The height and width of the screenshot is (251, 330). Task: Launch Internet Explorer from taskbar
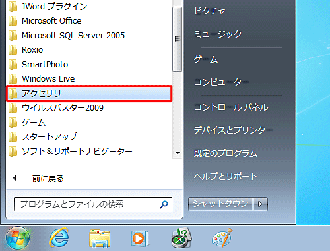click(x=59, y=238)
